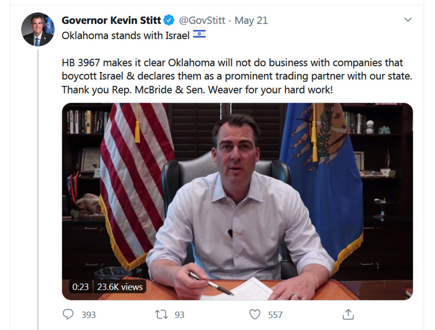Play the embedded video of the governor
Viewport: 435px width, 330px height.
237,201
